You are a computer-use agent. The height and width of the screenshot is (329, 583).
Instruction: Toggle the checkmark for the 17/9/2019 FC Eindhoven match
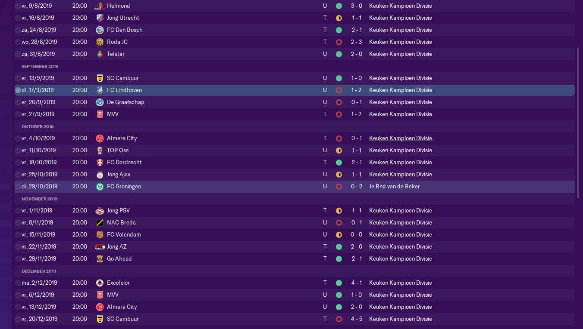18,90
